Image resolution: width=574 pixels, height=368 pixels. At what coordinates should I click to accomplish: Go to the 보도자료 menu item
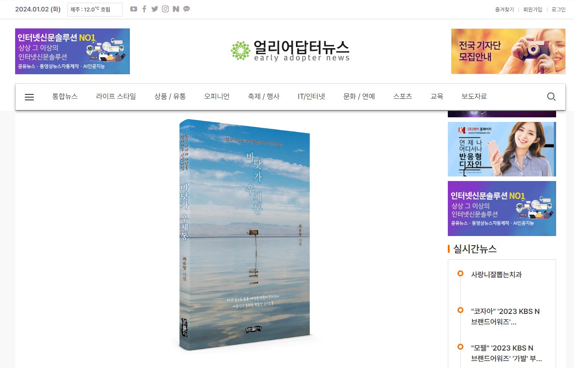(x=474, y=97)
